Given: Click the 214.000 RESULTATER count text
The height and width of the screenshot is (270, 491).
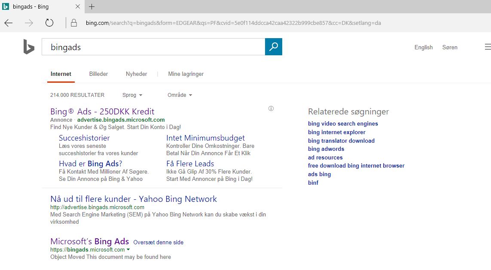Looking at the screenshot, I should (77, 95).
